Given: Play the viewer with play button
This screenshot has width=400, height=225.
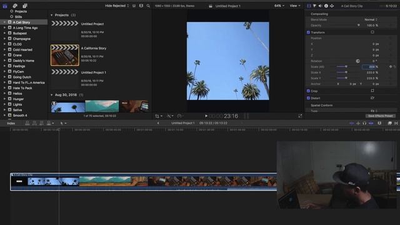Looking at the screenshot, I should click(x=206, y=116).
